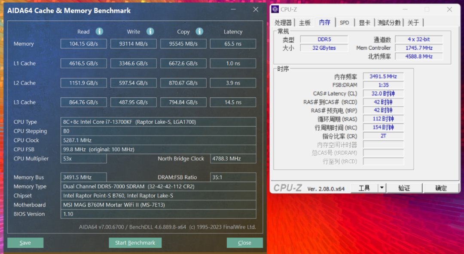The image size is (464, 254).
Task: Click the CPU Clock value 5287.1 MHz
Action: tap(158, 140)
